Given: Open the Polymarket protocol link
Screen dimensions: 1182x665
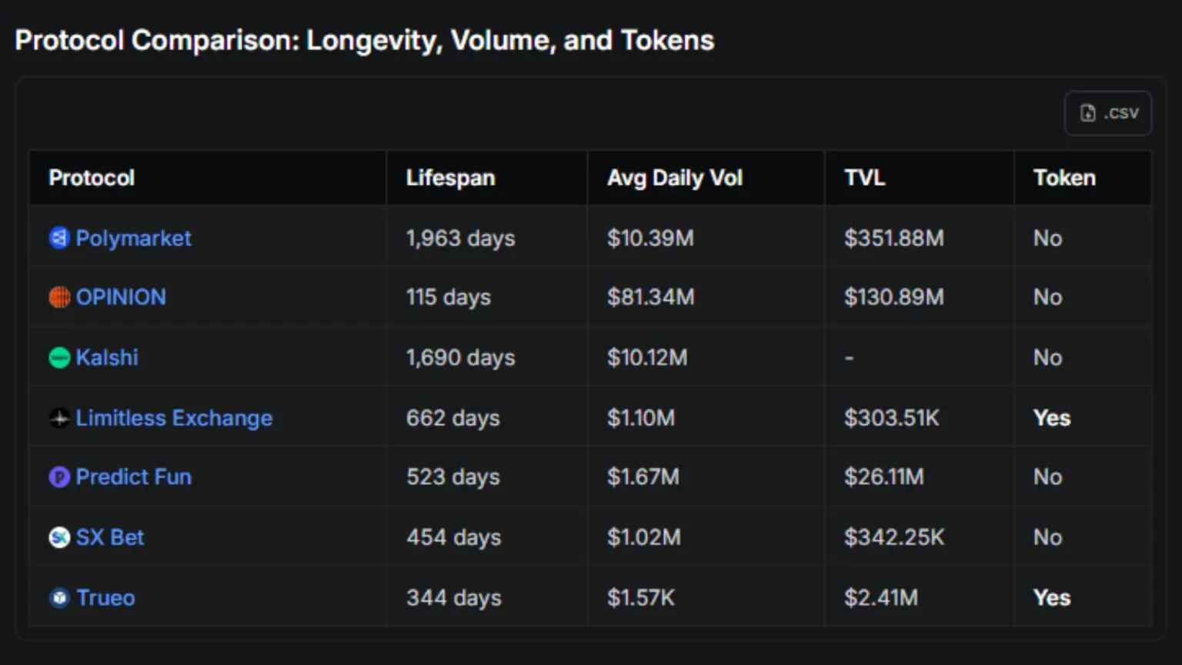Looking at the screenshot, I should pyautogui.click(x=133, y=238).
